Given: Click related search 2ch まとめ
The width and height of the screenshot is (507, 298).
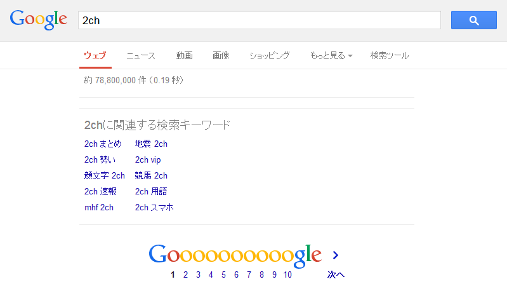Looking at the screenshot, I should tap(102, 144).
